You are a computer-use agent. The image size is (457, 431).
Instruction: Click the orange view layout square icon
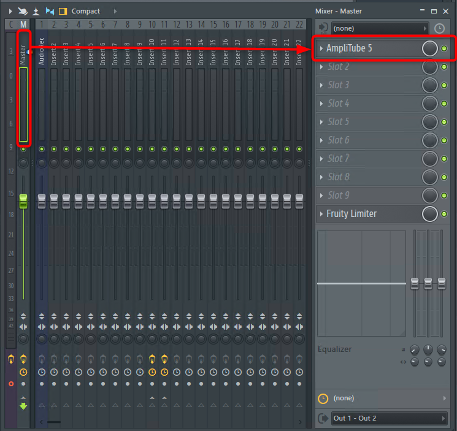[x=63, y=11]
